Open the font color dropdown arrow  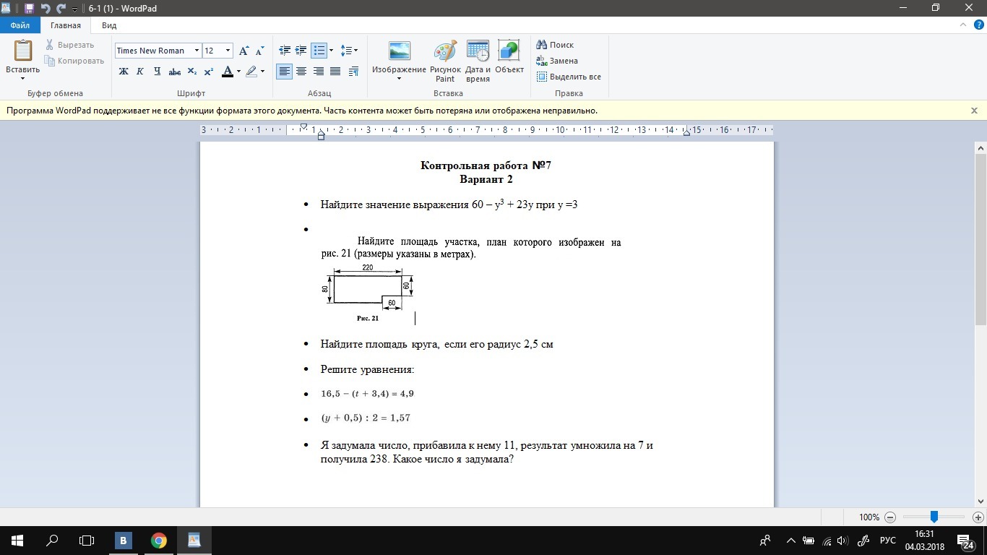click(238, 72)
